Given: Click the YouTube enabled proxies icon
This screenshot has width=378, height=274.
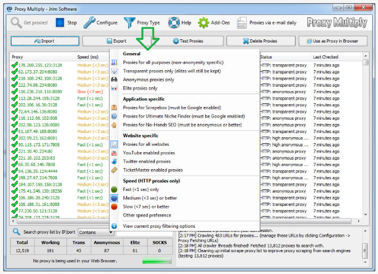Looking at the screenshot, I should pyautogui.click(x=114, y=153).
